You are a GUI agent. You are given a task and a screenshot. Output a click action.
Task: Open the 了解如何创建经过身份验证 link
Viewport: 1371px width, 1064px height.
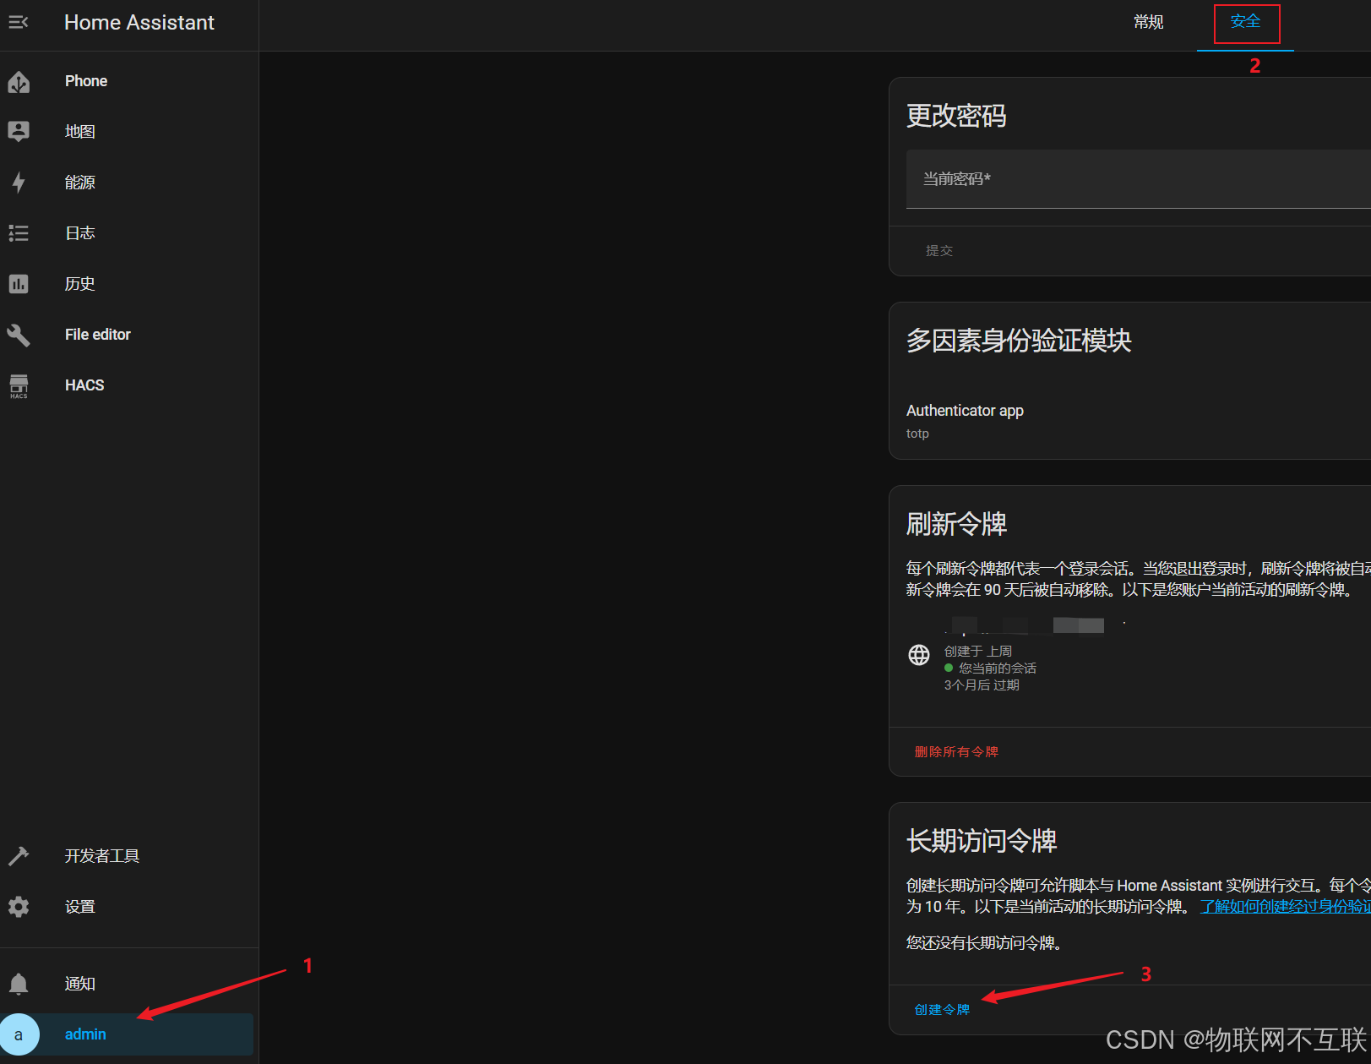[x=1285, y=907]
